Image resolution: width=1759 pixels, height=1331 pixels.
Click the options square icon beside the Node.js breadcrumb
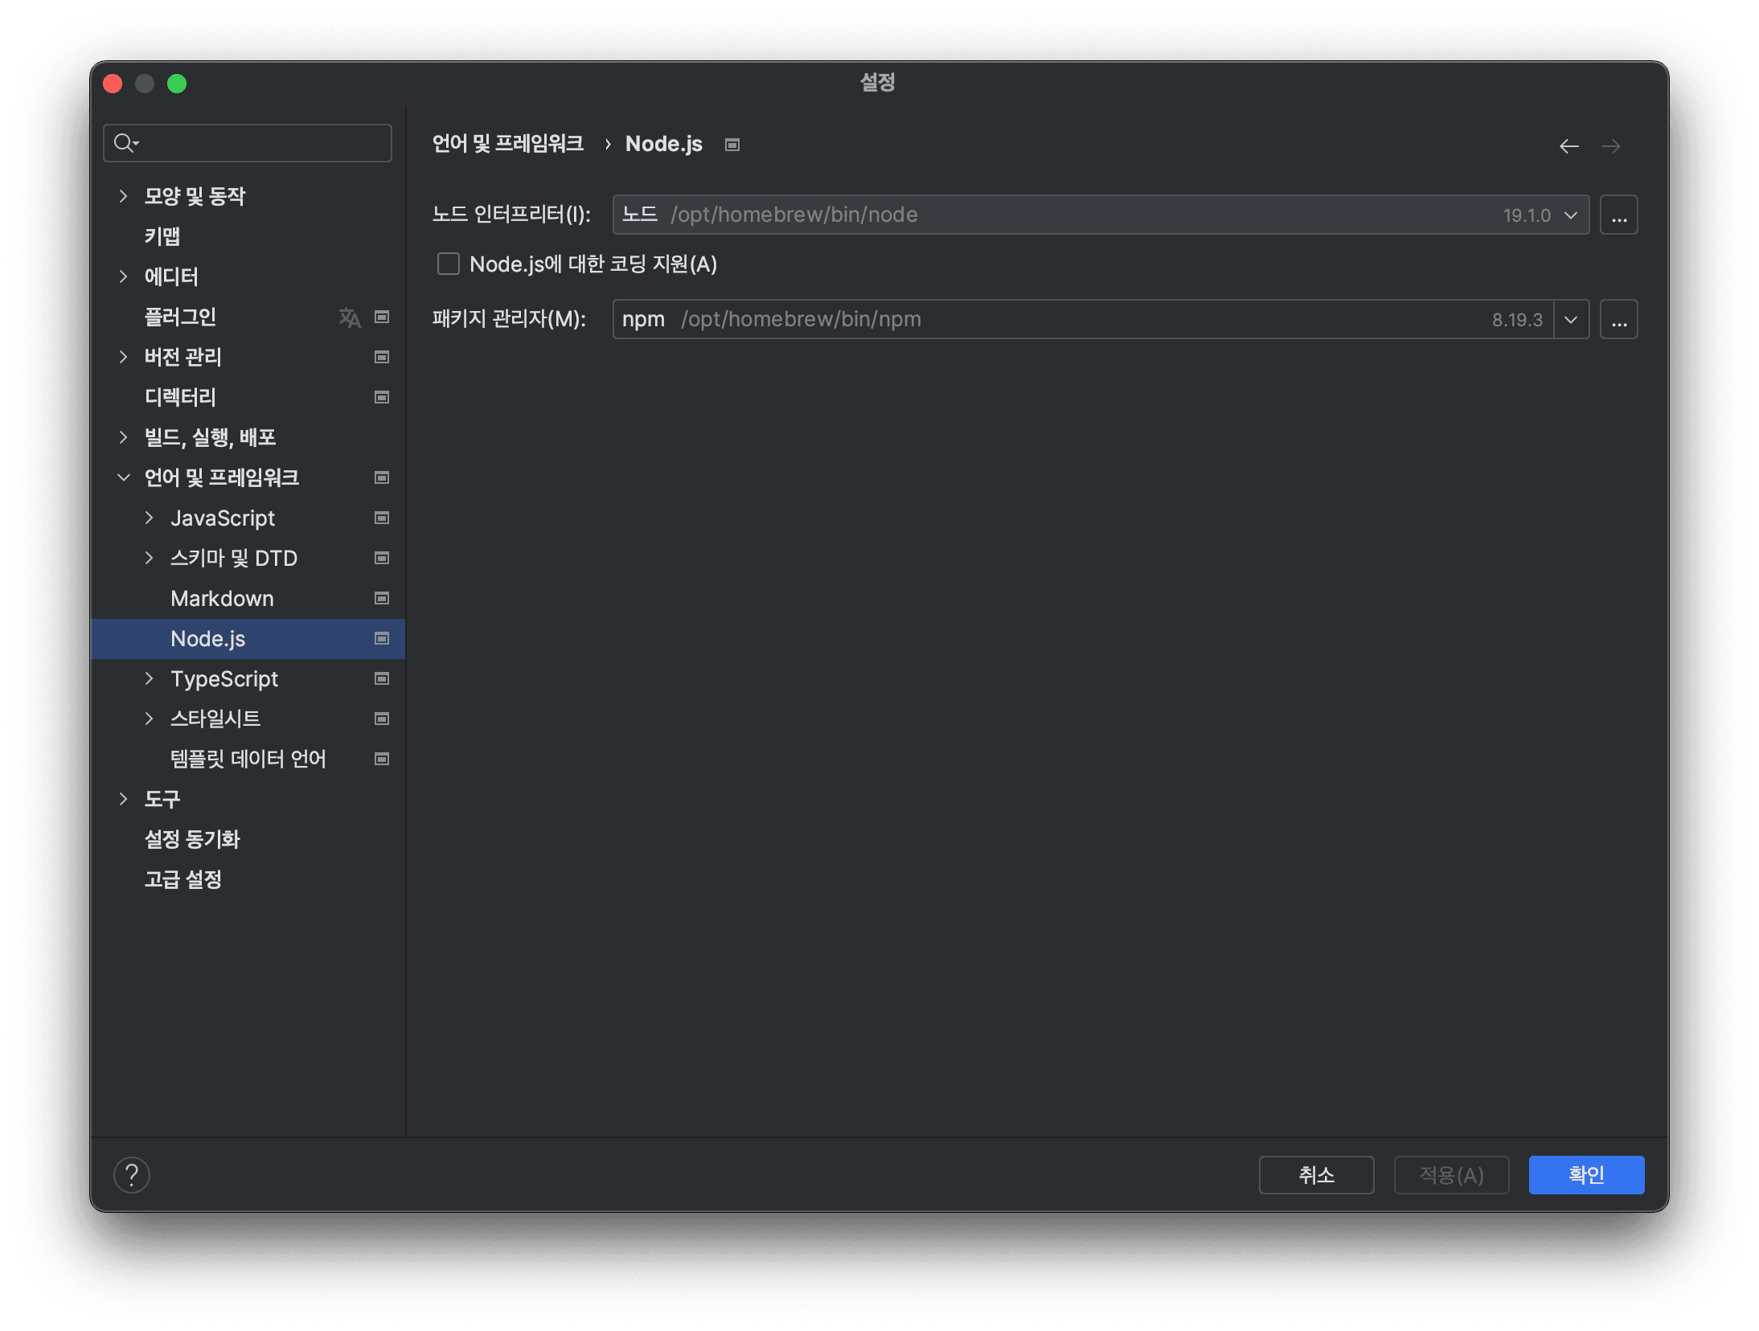pos(732,144)
